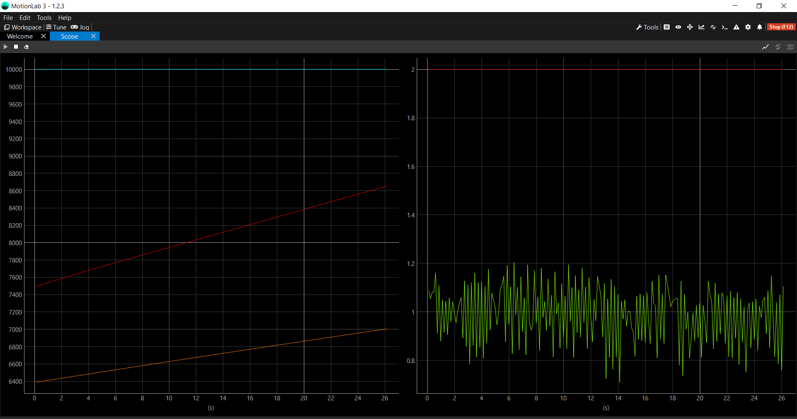The width and height of the screenshot is (797, 419).
Task: Open the Edit menu
Action: [25, 18]
